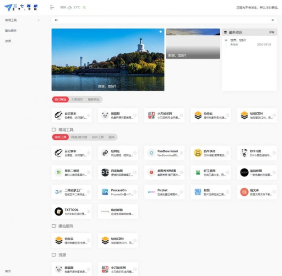The width and height of the screenshot is (282, 276).
Task: Open the blue 智图 card
Action: pyautogui.click(x=211, y=192)
